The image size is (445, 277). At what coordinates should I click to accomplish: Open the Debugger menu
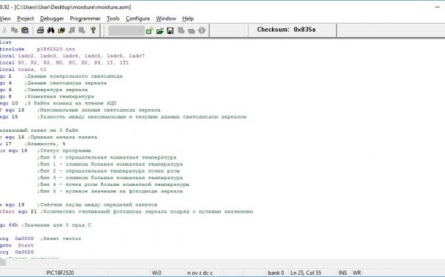[x=52, y=19]
